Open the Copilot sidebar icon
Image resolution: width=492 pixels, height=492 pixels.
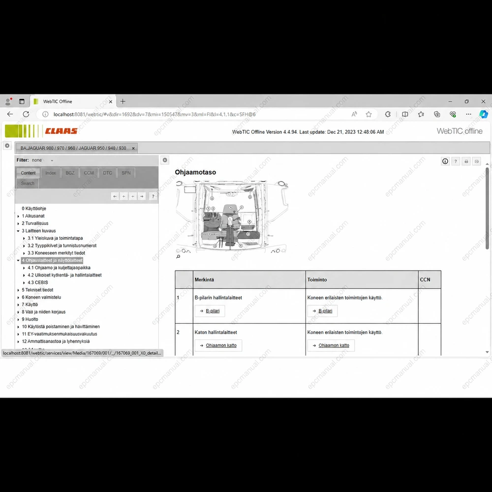(484, 114)
